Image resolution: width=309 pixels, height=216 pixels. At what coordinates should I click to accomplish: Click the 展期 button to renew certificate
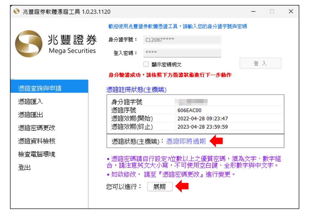coord(160,187)
